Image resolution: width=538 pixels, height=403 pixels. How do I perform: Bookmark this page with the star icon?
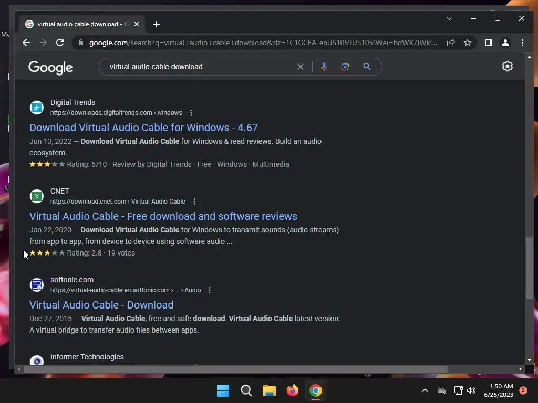[467, 43]
